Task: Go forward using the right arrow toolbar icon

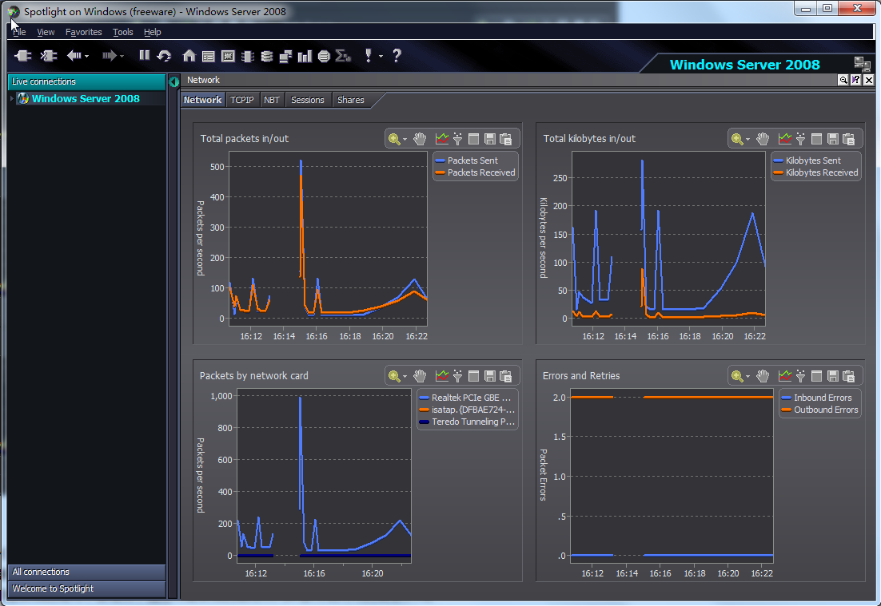Action: (109, 56)
